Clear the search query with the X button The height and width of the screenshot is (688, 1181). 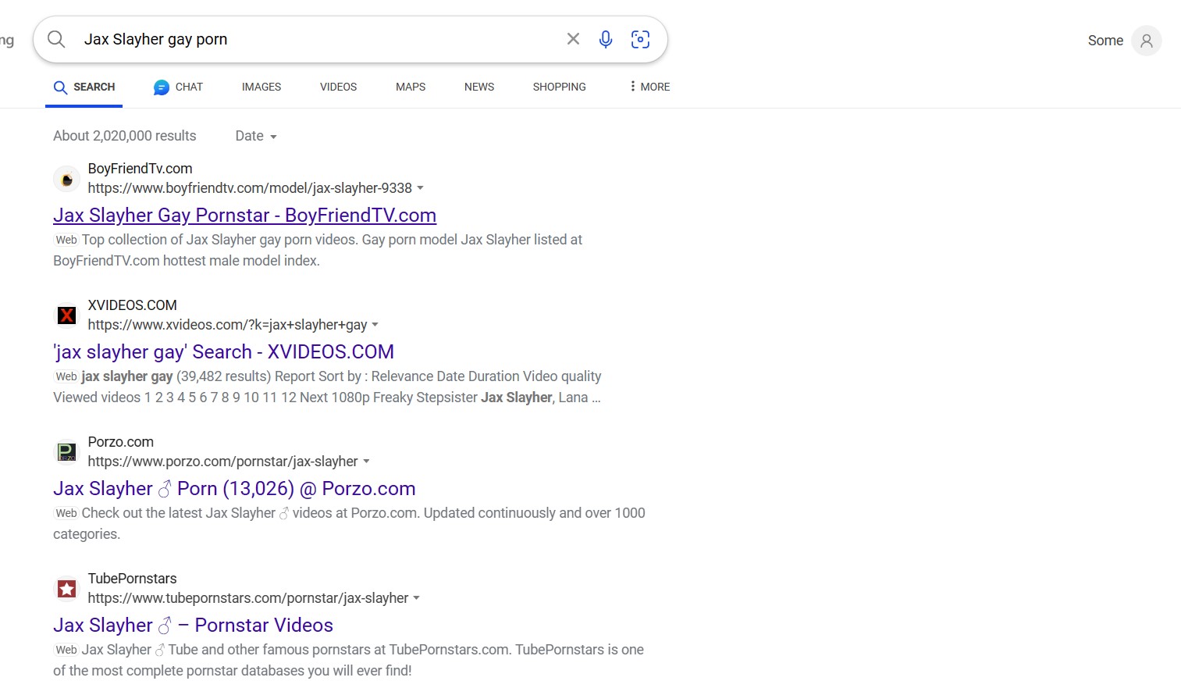tap(573, 39)
